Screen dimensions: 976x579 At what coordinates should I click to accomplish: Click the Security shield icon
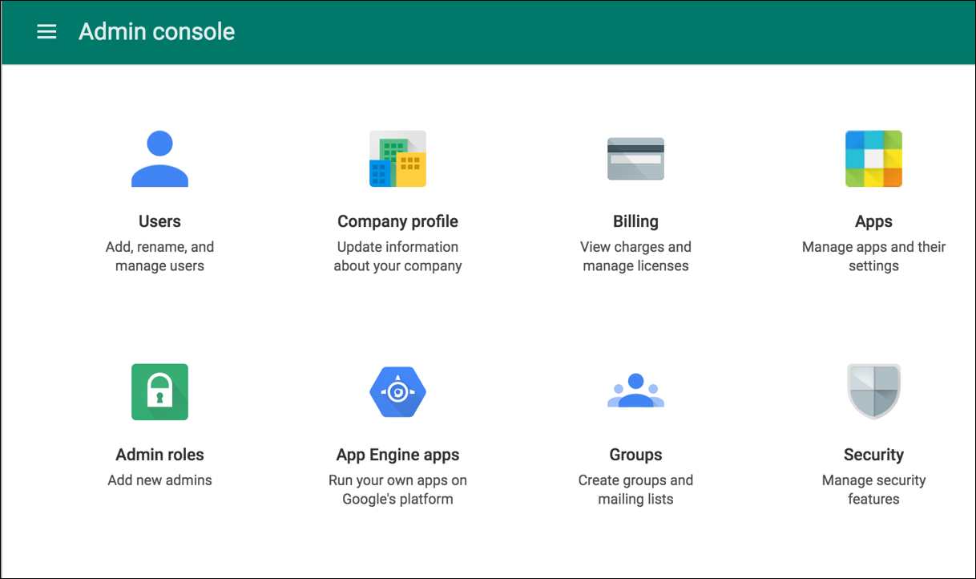click(873, 392)
